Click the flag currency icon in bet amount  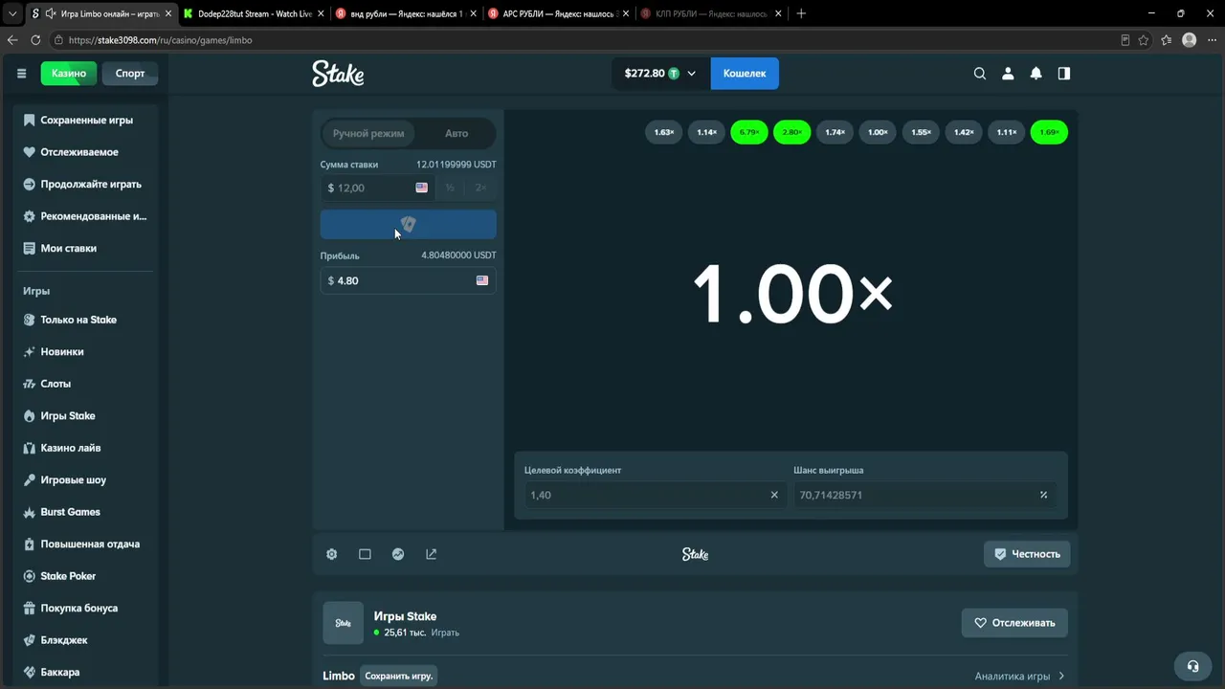421,188
